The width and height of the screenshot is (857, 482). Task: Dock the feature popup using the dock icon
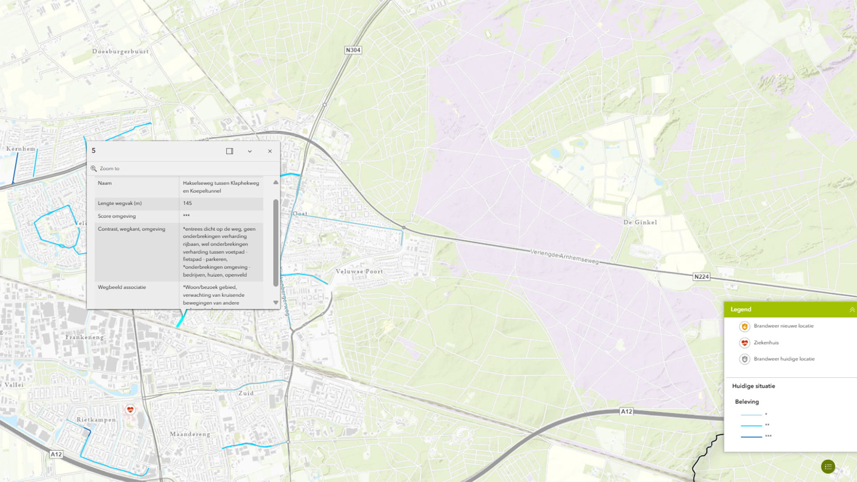pyautogui.click(x=229, y=151)
